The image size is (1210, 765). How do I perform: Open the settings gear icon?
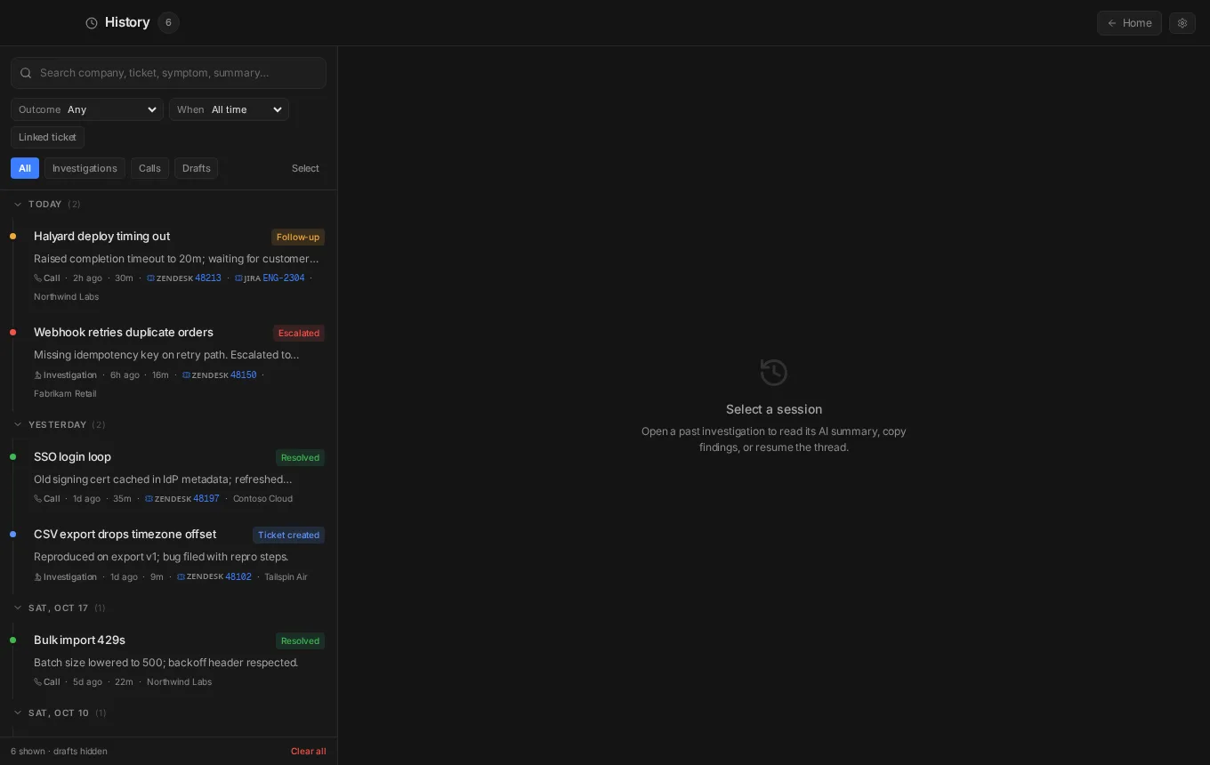pyautogui.click(x=1182, y=23)
